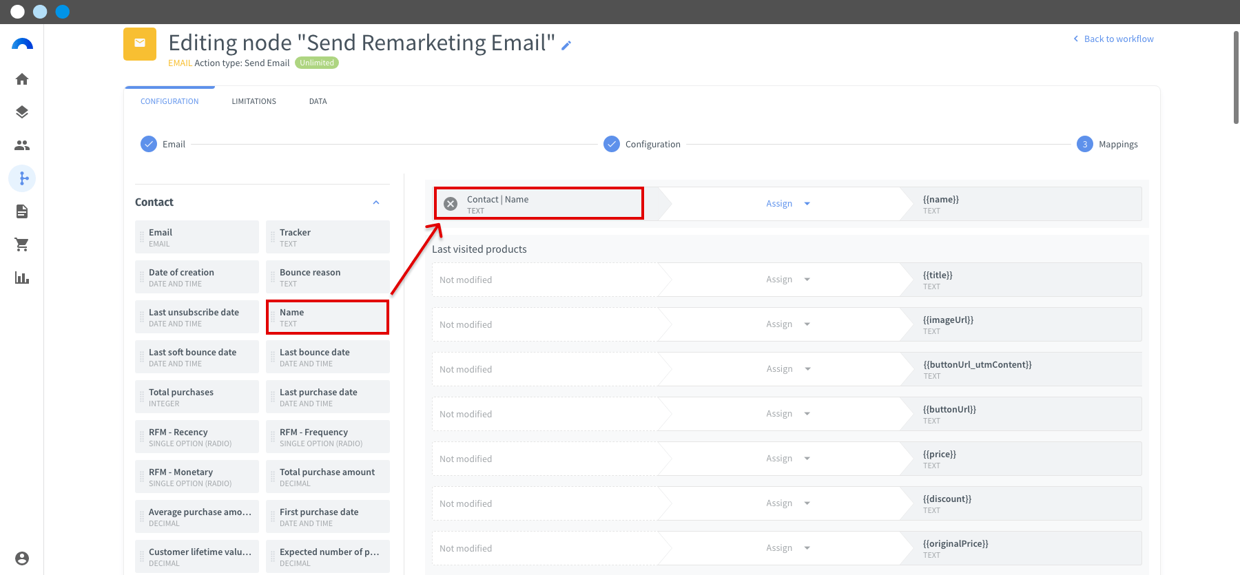Select the Last bounce date field
The image size is (1240, 575).
pos(328,357)
